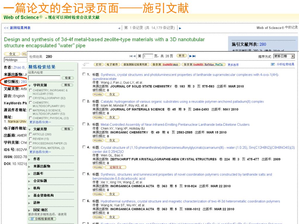Click the Full Text (全文) button on record page
Viewport: 299px width, 224px height.
12,54
